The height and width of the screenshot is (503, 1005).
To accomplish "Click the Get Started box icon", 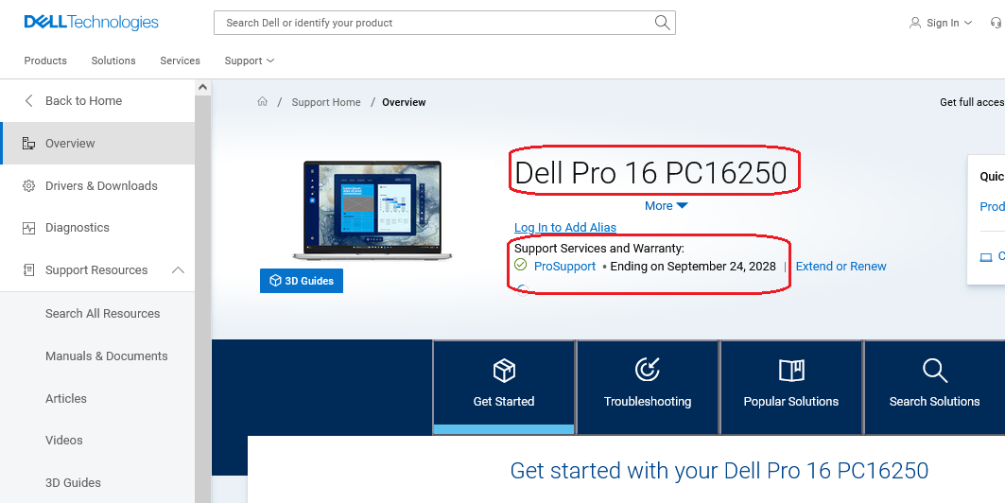I will (x=504, y=371).
